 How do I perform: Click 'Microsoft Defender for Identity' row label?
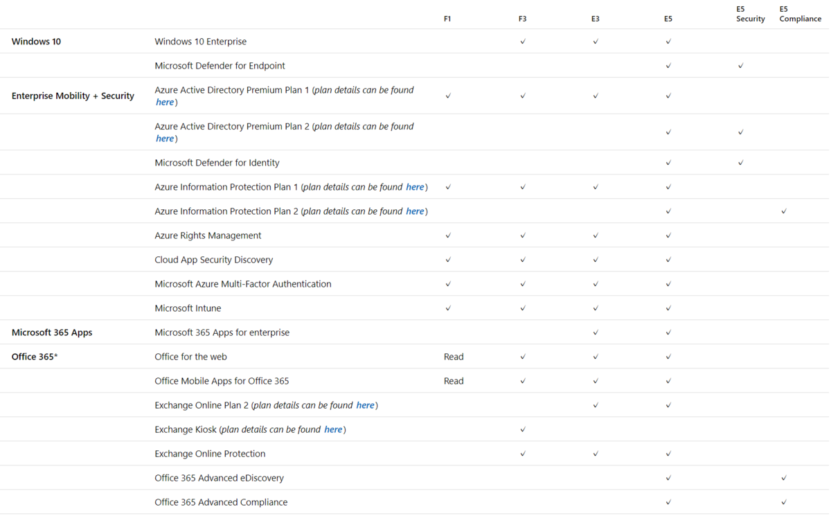tap(217, 163)
